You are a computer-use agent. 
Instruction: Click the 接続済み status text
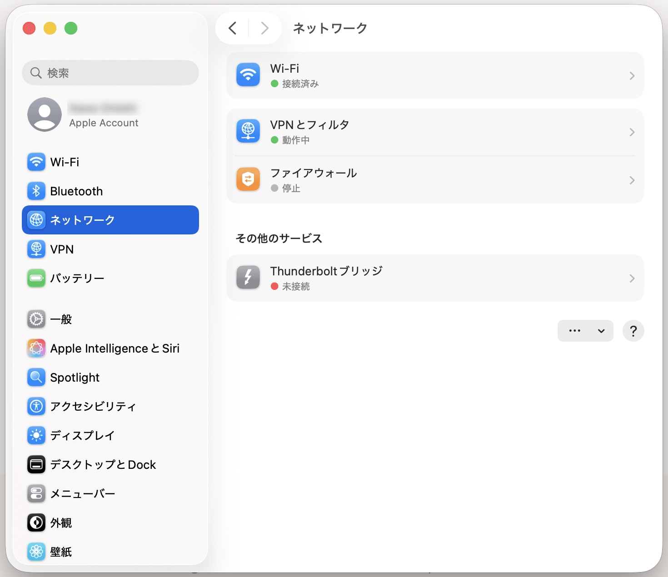[300, 84]
